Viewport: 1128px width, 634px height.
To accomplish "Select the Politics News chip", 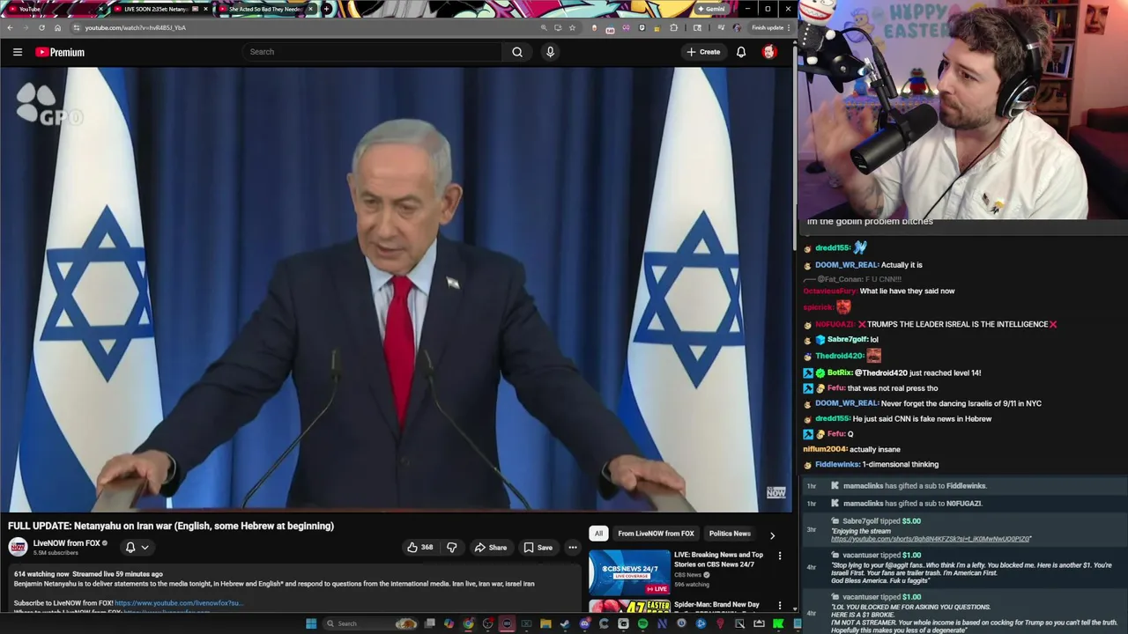I will click(x=730, y=534).
